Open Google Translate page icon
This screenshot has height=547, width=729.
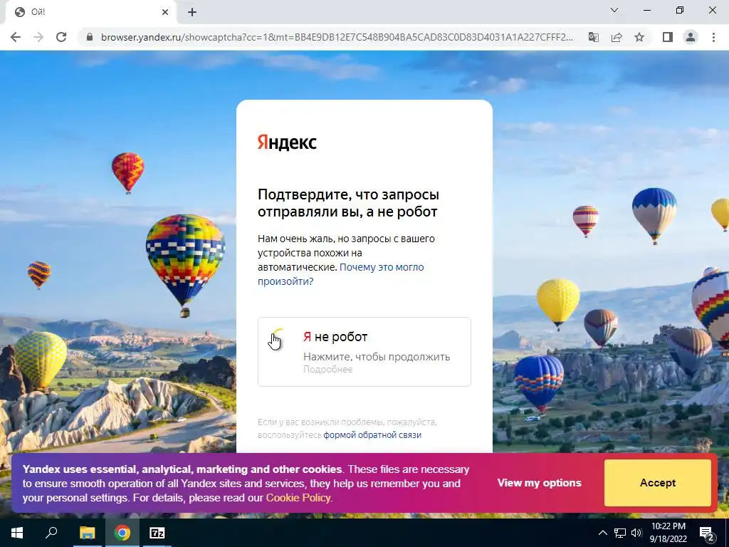tap(593, 37)
